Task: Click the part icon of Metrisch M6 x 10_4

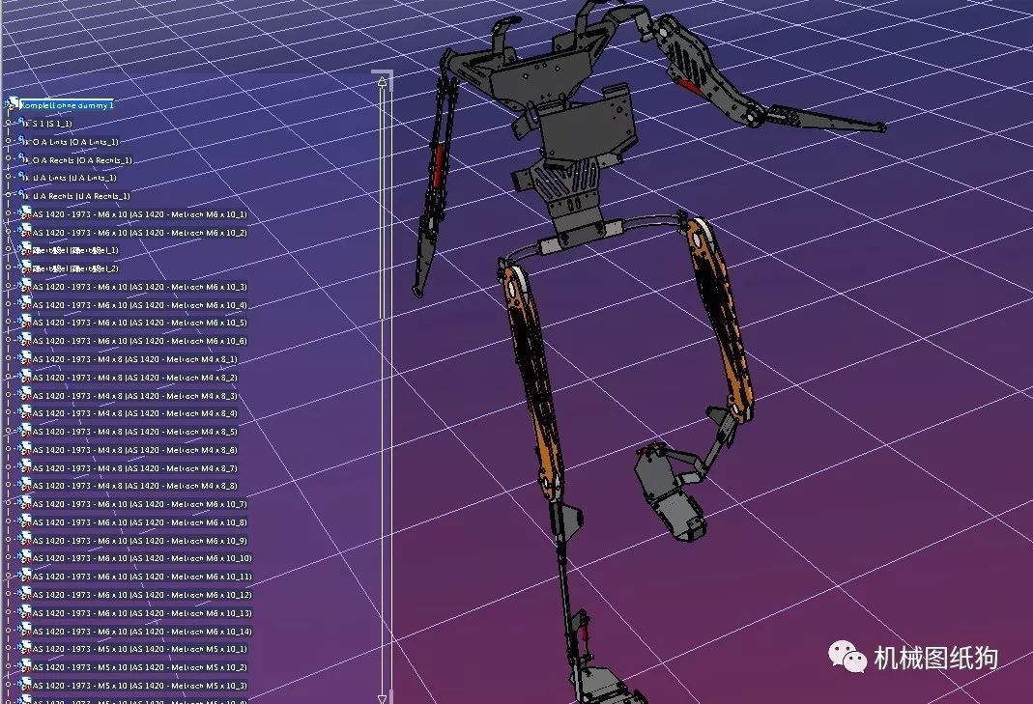Action: pyautogui.click(x=25, y=303)
